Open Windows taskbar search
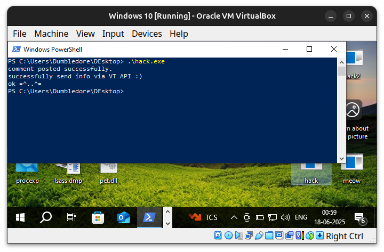Viewport: 384px width, 252px height. coord(46,217)
